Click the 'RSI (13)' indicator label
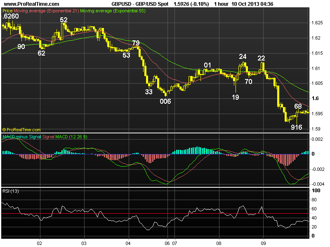 pos(11,191)
